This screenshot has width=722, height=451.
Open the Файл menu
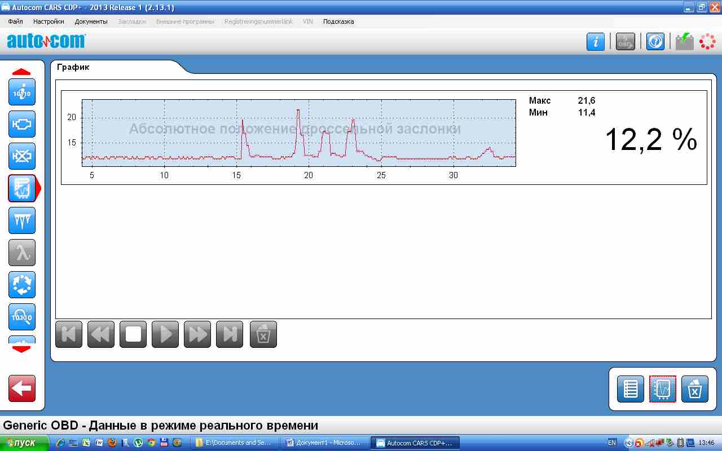15,21
